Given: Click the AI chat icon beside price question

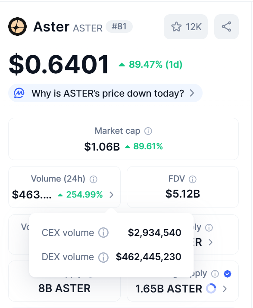Looking at the screenshot, I should point(19,93).
